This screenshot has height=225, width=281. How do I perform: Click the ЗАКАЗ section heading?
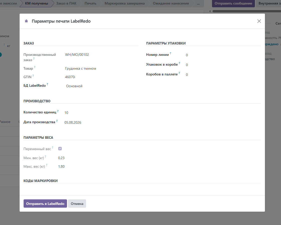click(29, 43)
